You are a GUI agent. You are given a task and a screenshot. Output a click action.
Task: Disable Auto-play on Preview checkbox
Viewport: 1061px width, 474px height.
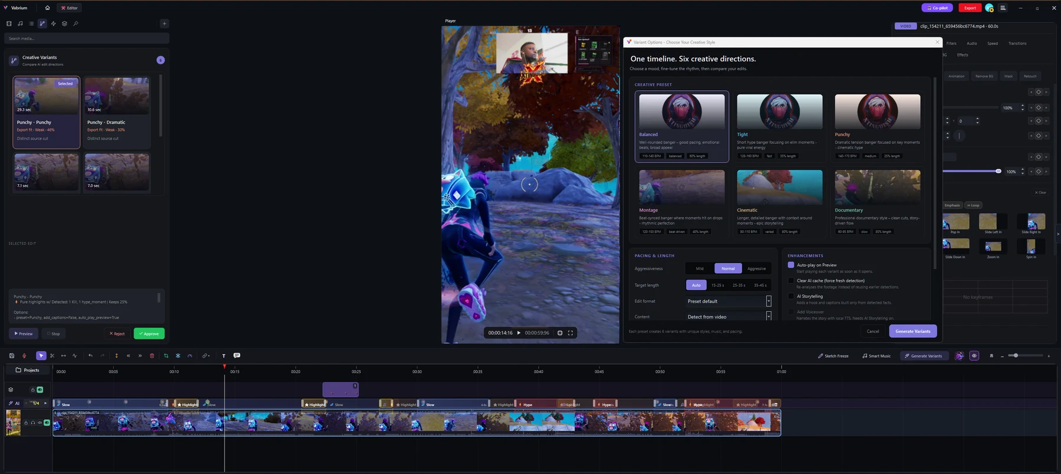pyautogui.click(x=791, y=265)
